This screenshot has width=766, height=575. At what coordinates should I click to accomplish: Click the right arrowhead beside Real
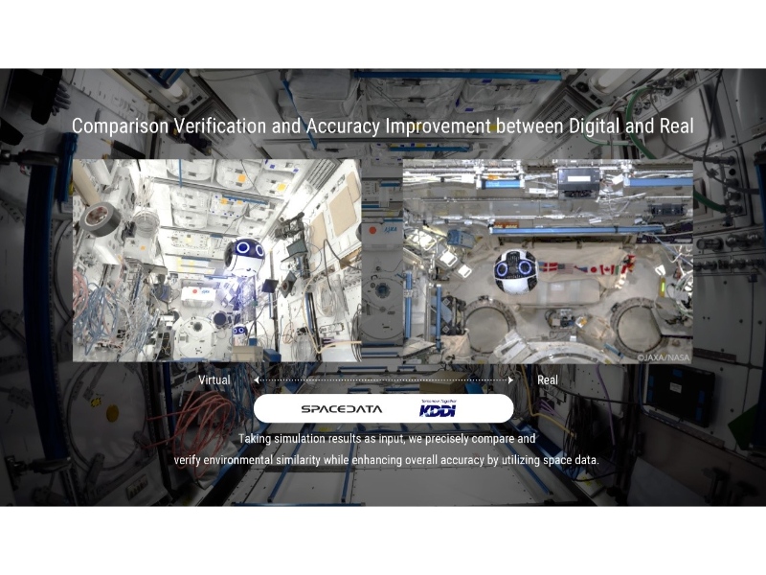click(510, 380)
